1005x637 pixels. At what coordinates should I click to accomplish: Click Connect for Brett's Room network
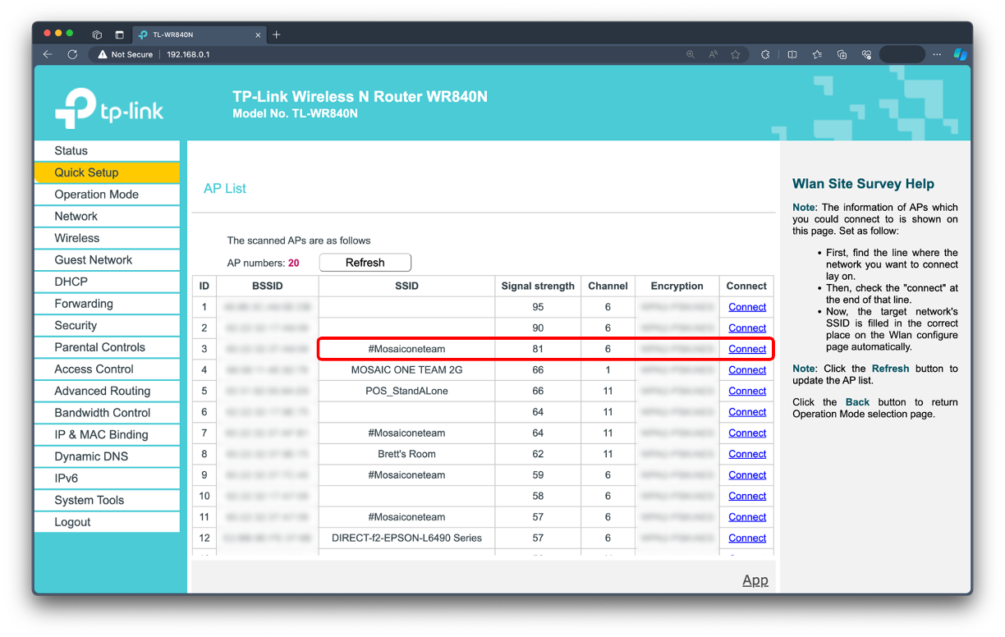coord(746,454)
